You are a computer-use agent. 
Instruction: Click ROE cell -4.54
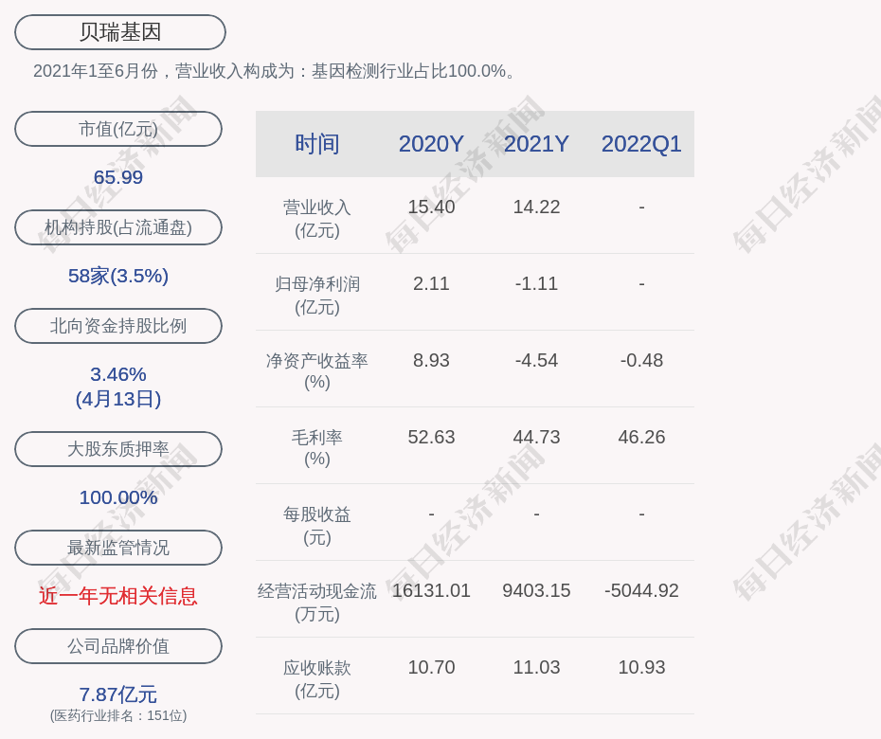tap(536, 360)
